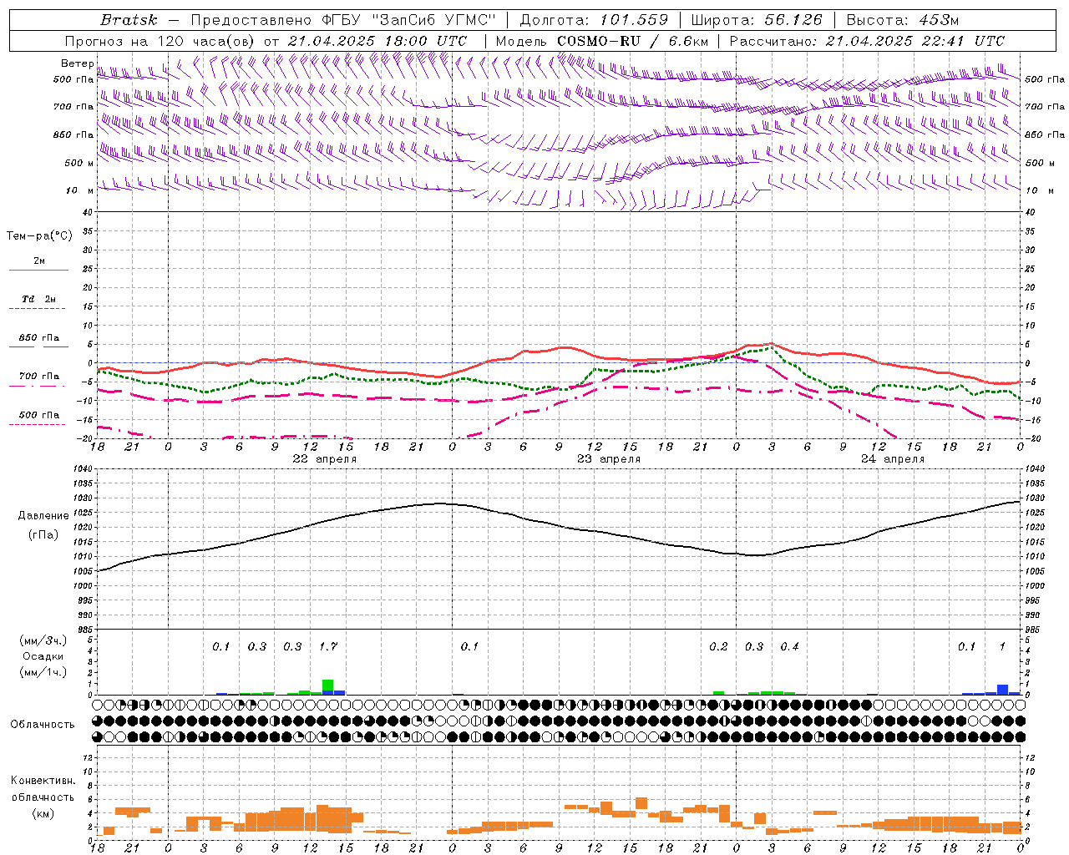The width and height of the screenshot is (1069, 855).
Task: Click the 'Тем-ра(°C)' temperature panel label
Action: (x=39, y=235)
